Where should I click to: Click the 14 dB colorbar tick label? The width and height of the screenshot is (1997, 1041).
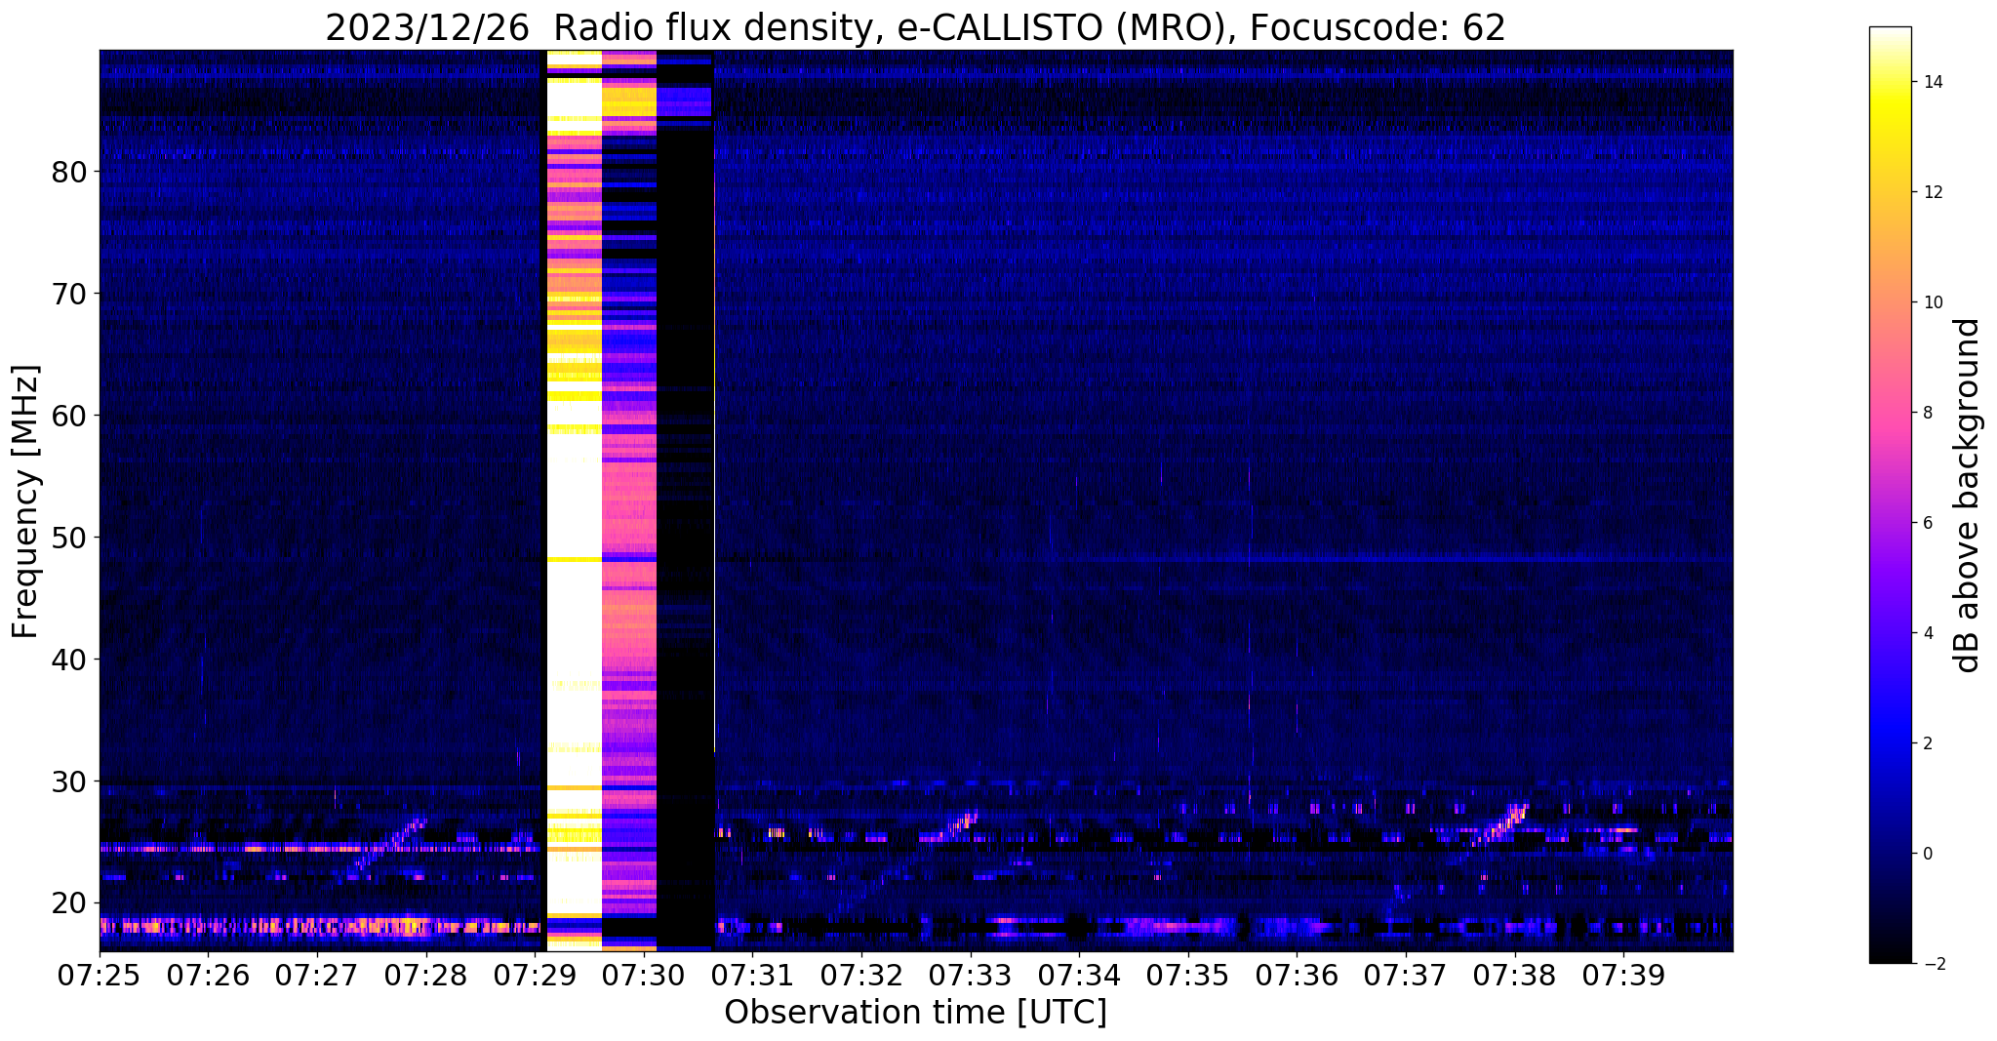pyautogui.click(x=1933, y=82)
